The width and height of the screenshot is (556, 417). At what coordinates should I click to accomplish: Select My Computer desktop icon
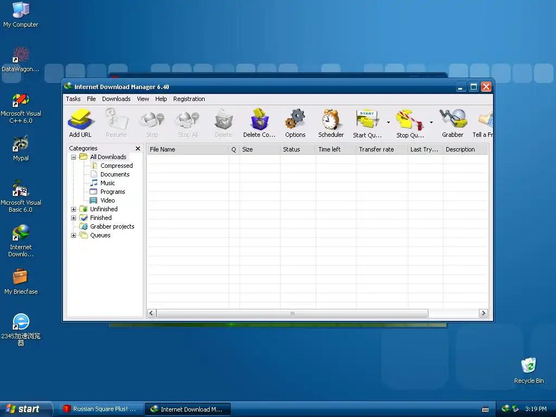click(x=21, y=15)
